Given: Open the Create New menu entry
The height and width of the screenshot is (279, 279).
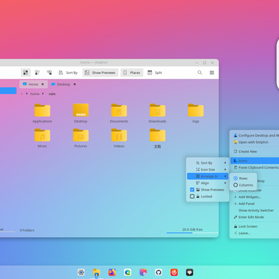Looking at the screenshot, I should click(x=255, y=151).
